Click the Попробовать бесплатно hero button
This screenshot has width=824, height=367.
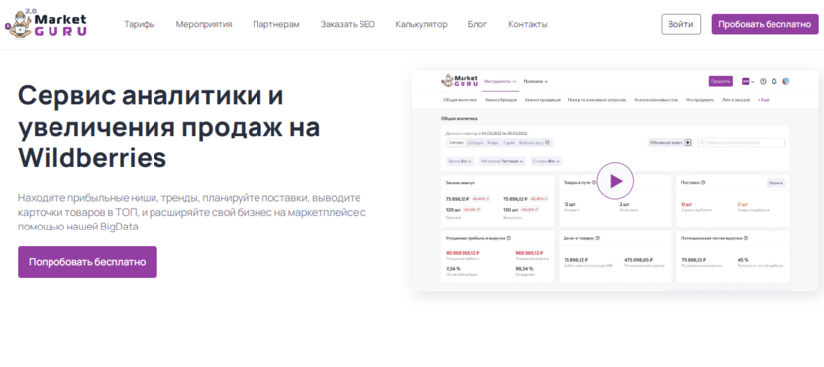[x=87, y=262]
